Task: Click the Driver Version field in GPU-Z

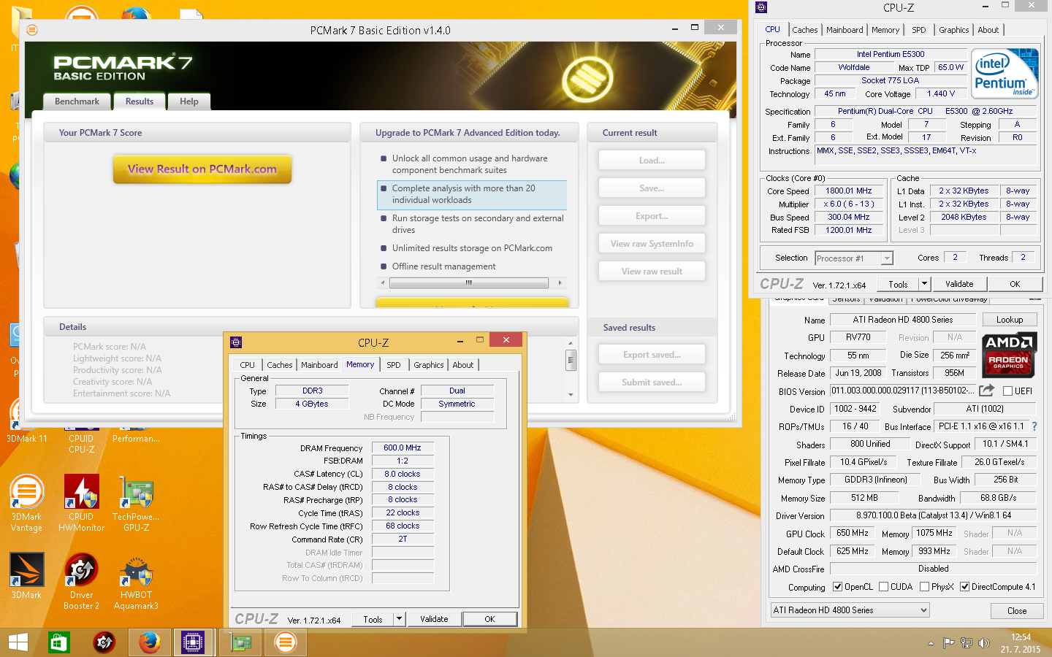Action: (934, 515)
